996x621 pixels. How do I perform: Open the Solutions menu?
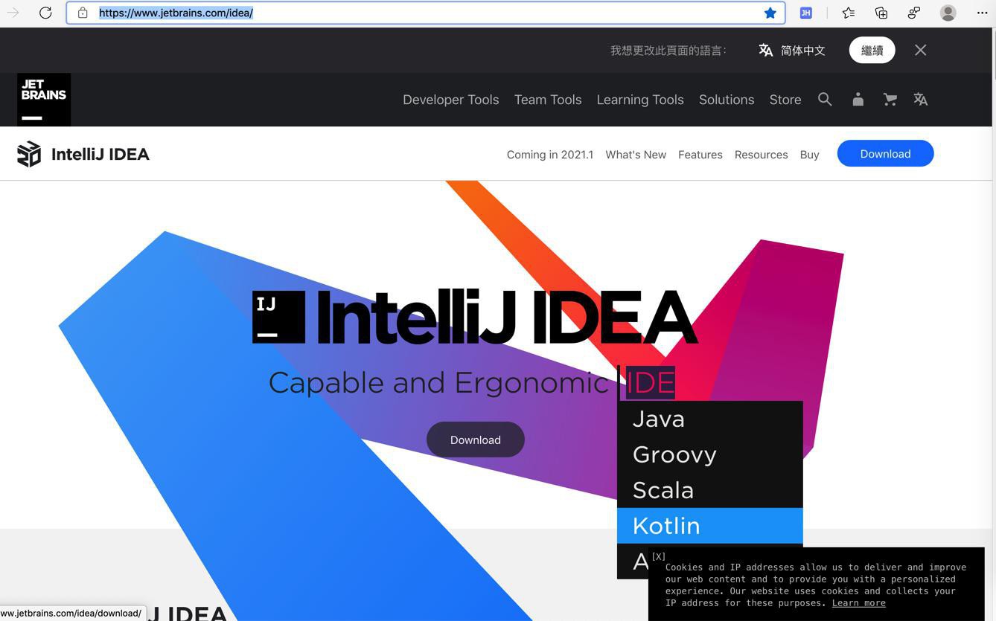[727, 100]
